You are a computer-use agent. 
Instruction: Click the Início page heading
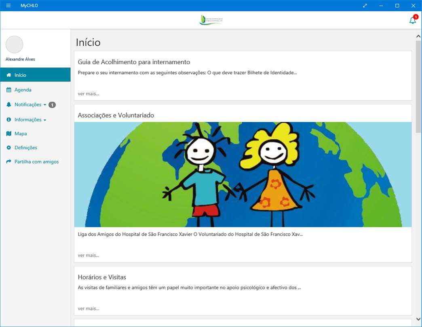click(x=88, y=42)
